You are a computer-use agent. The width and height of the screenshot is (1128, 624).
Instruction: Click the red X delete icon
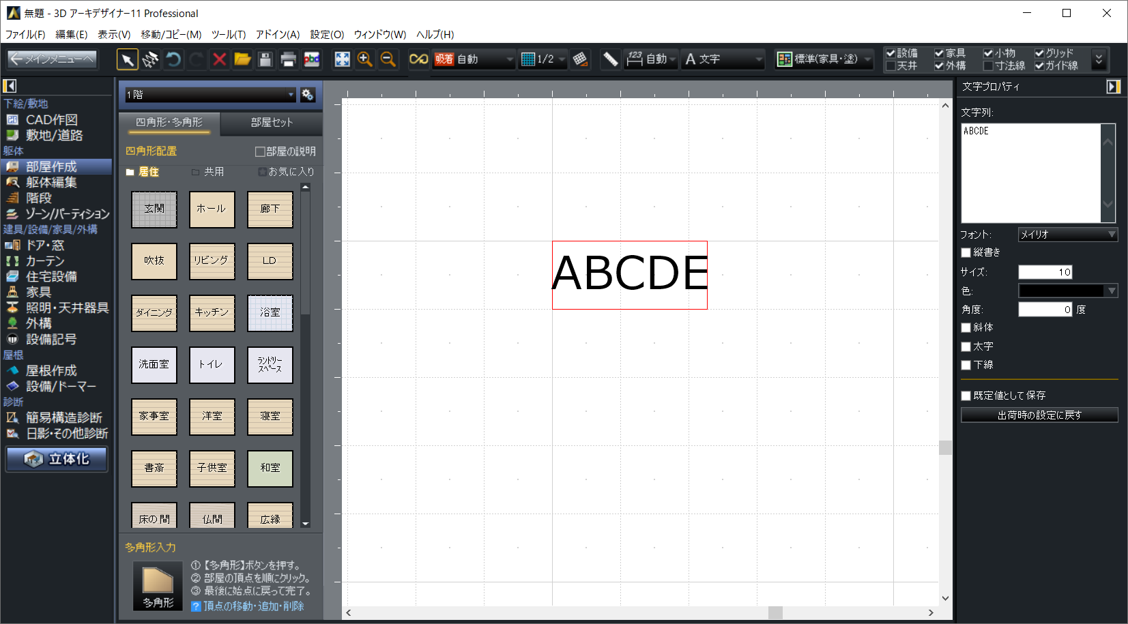[x=219, y=60]
